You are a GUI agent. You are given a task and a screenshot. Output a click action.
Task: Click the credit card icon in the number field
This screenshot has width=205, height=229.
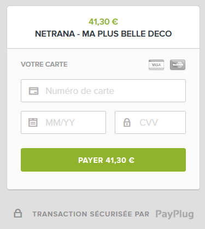click(34, 91)
